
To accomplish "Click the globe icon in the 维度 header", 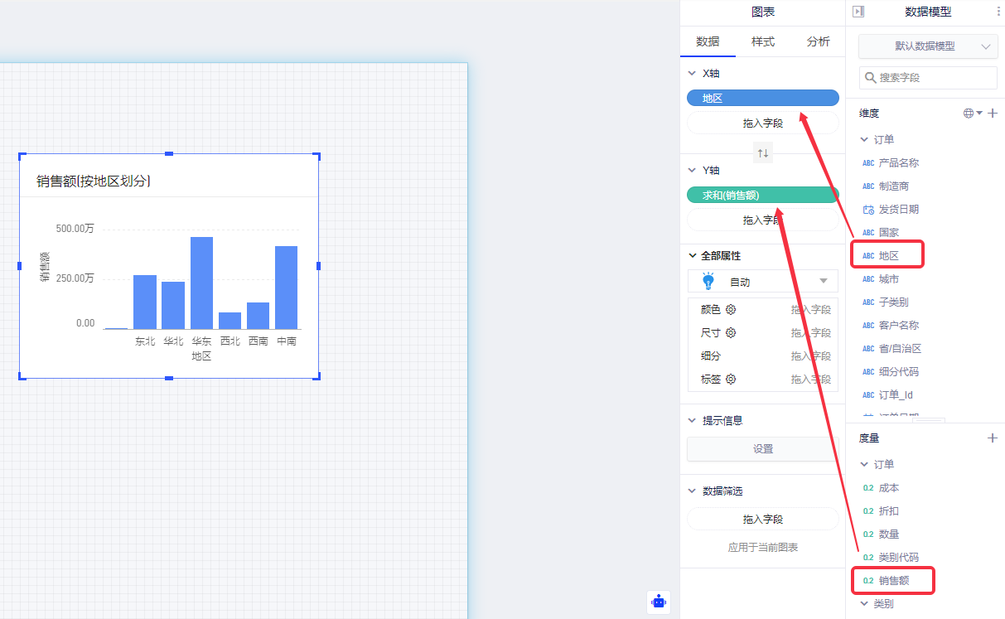I will click(x=969, y=114).
